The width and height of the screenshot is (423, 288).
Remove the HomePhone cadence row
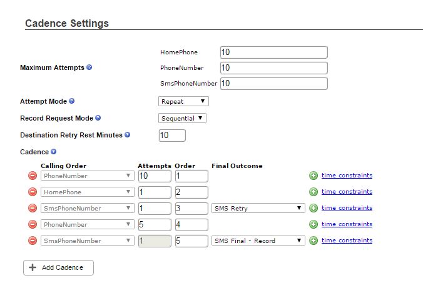pos(33,192)
